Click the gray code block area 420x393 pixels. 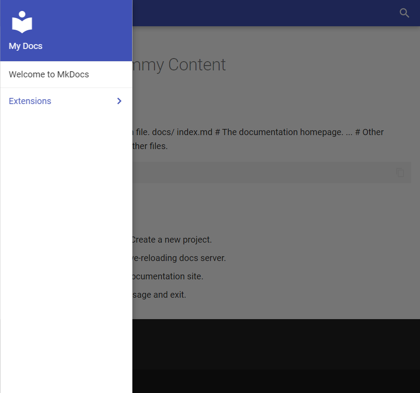[x=262, y=172]
